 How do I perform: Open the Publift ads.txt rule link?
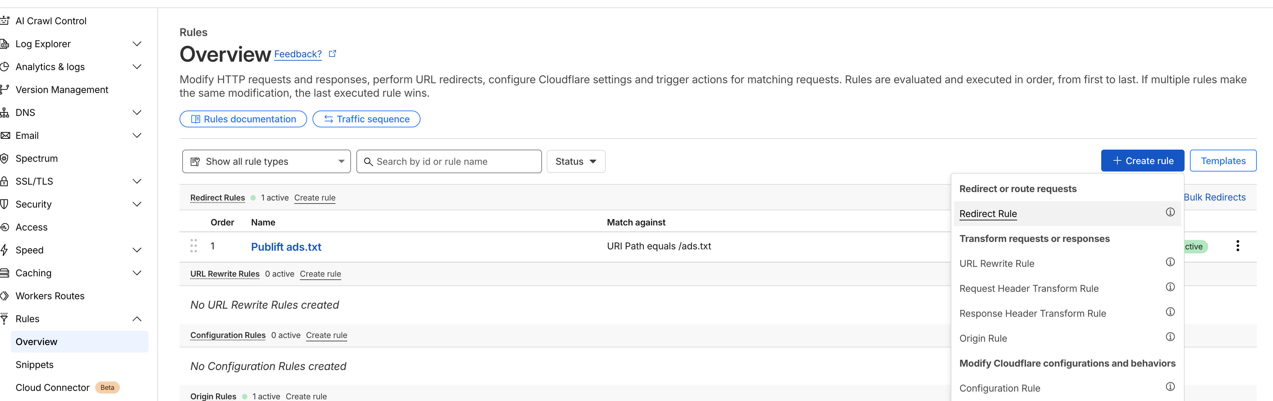click(286, 247)
